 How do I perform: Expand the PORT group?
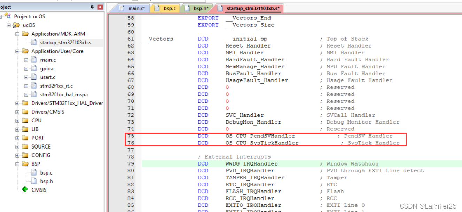pos(18,138)
